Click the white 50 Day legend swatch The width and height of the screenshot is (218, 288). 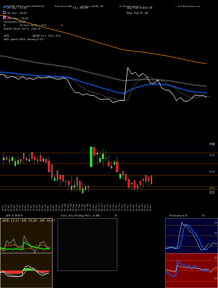click(x=5, y=13)
